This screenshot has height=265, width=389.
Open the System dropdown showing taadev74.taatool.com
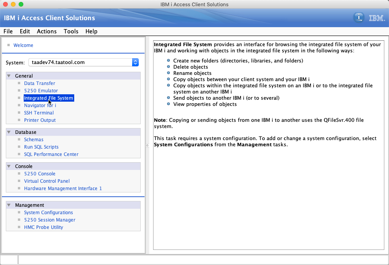(84, 62)
